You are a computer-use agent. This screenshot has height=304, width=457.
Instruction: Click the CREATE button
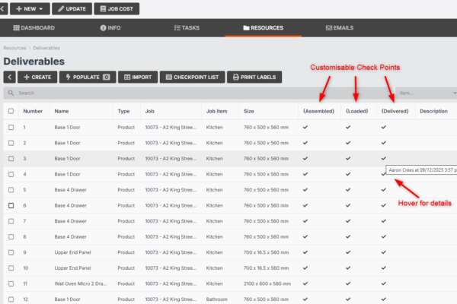37,77
